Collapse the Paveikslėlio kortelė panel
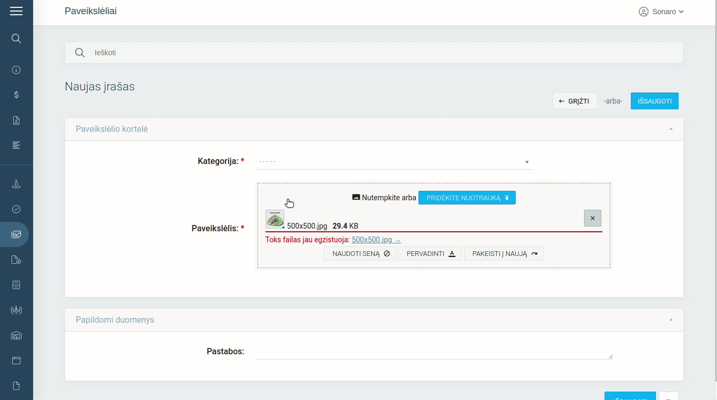 [x=671, y=129]
